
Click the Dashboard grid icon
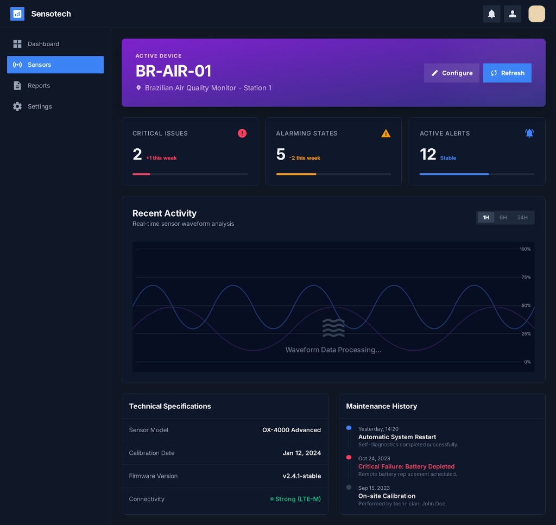(17, 44)
